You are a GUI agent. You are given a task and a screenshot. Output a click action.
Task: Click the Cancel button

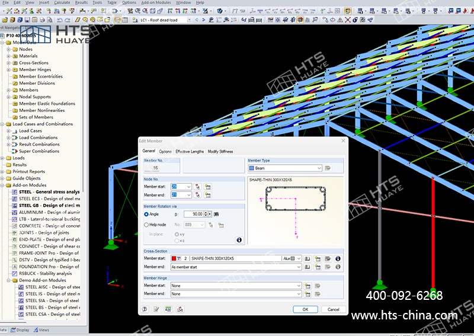tap(334, 309)
